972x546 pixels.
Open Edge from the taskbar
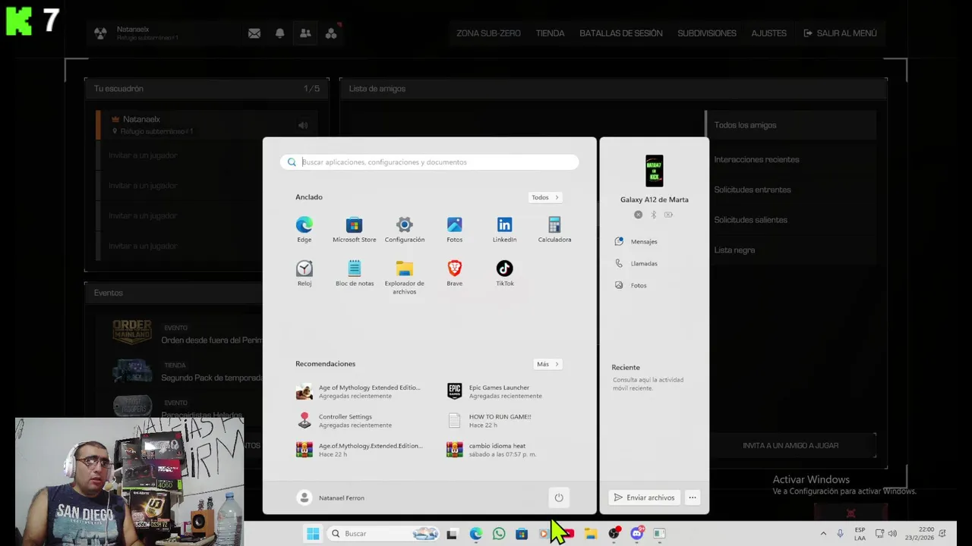475,534
